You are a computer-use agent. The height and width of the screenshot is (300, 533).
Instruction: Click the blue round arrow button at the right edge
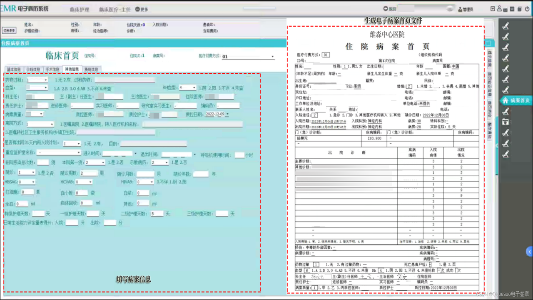click(x=530, y=251)
